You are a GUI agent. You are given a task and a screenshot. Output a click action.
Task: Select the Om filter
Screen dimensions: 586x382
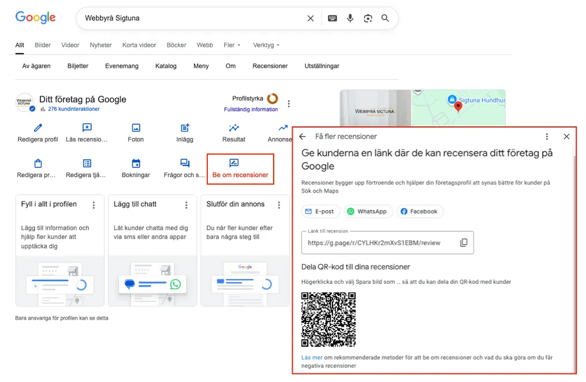coord(230,66)
